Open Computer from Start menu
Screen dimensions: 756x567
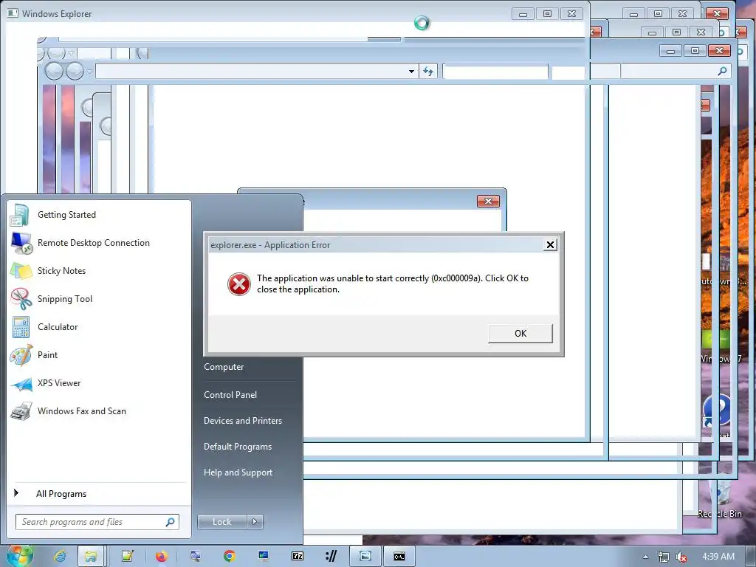(x=224, y=367)
